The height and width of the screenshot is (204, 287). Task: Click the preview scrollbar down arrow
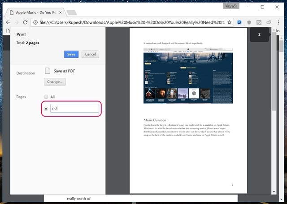(x=274, y=191)
